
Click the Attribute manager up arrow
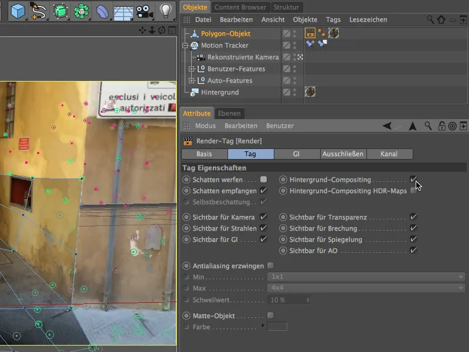pos(413,126)
